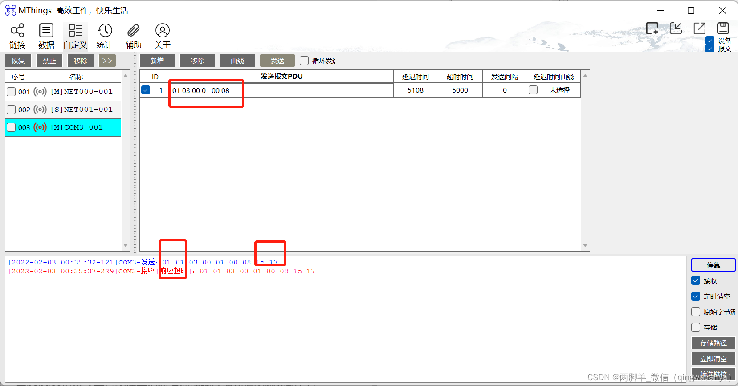The width and height of the screenshot is (738, 386).
Task: Enable the 原始字节流 checkbox
Action: 696,312
